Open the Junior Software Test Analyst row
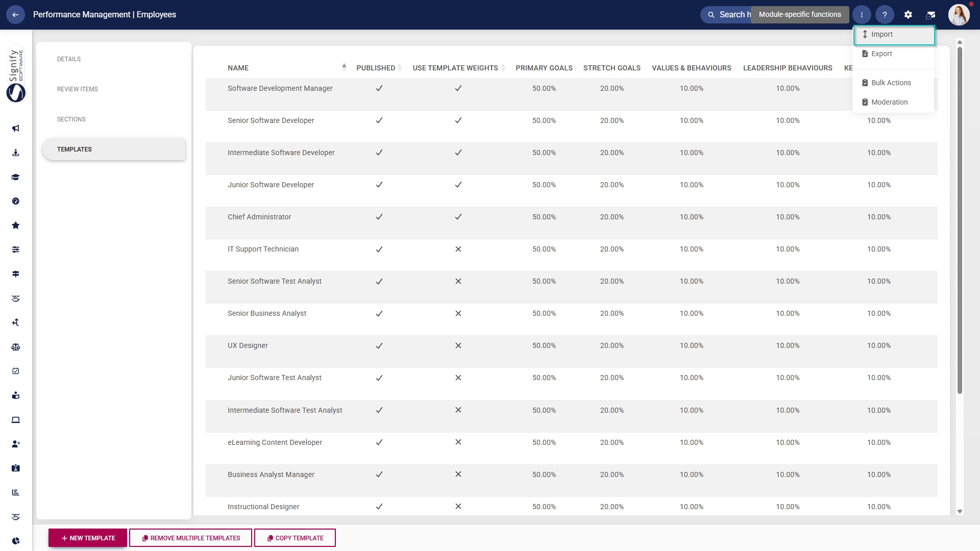Screen dimensions: 980x551 (x=571, y=384)
